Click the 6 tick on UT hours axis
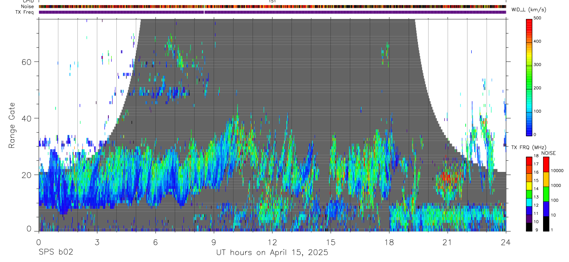Viewport: 569px width, 262px height. 155,242
